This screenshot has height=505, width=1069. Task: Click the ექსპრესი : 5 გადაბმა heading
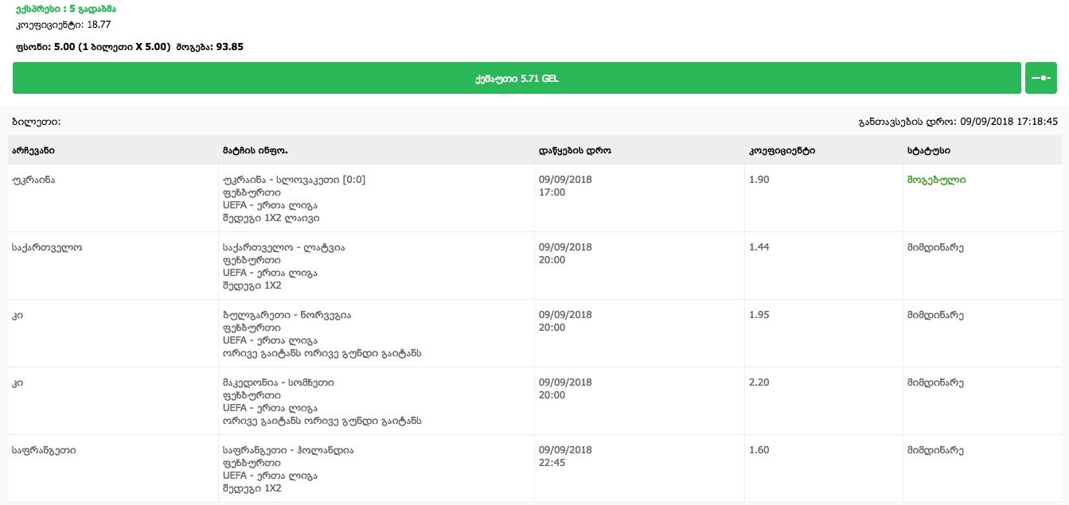pos(65,10)
